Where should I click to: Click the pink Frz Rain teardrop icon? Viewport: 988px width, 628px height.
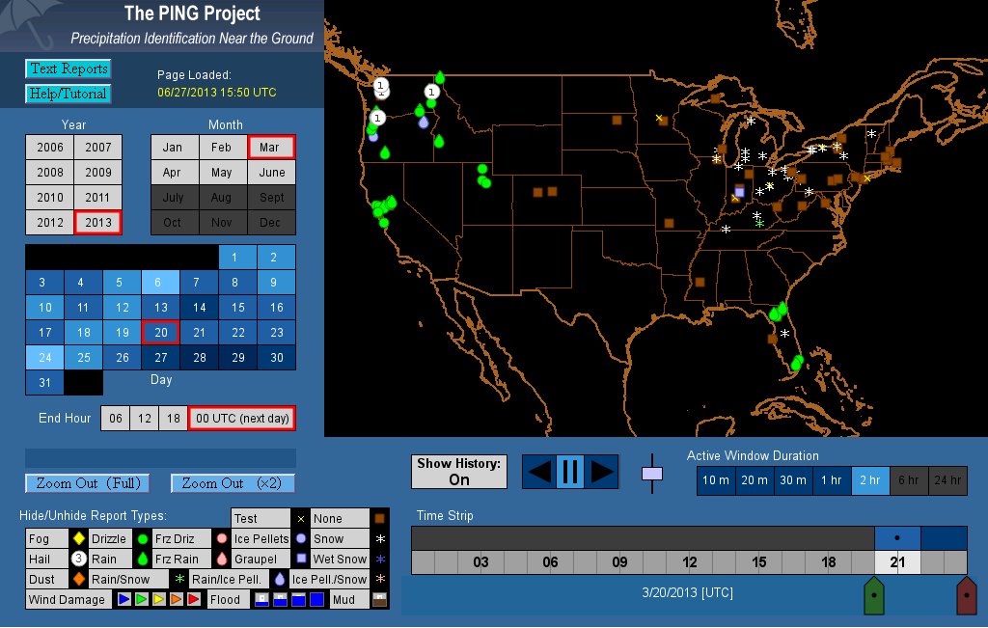221,560
